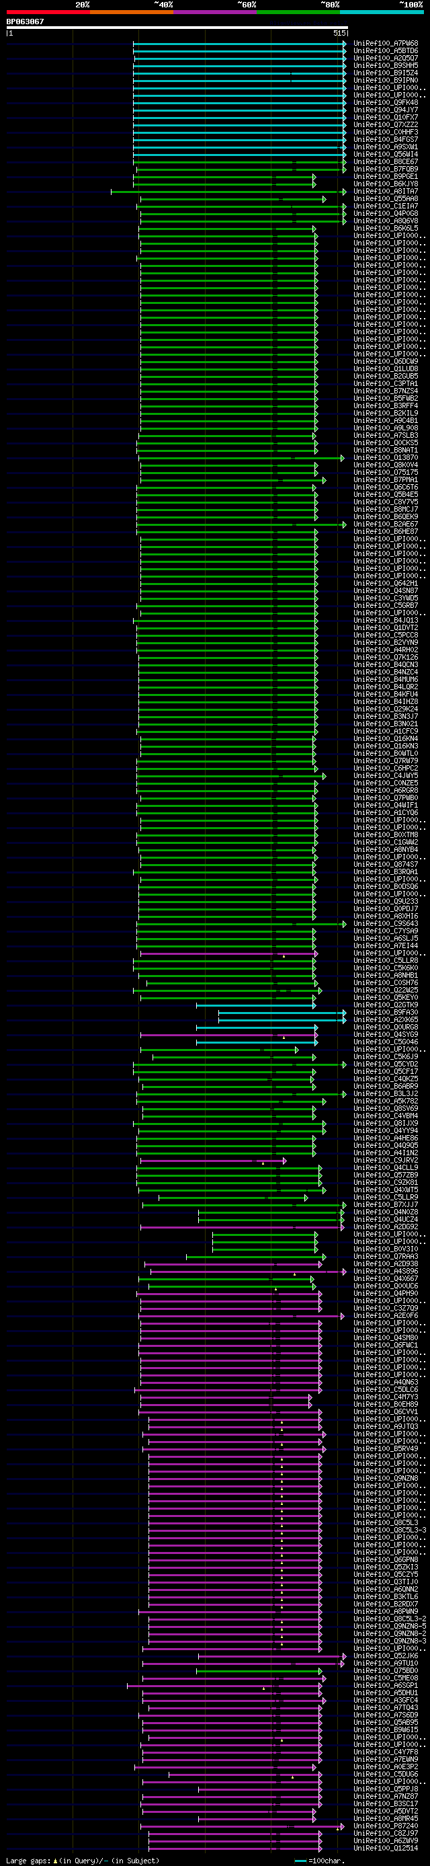Select hit label UniRef100_Q9NZN8-5
Image resolution: width=430 pixels, height=1866 pixels.
point(390,1626)
